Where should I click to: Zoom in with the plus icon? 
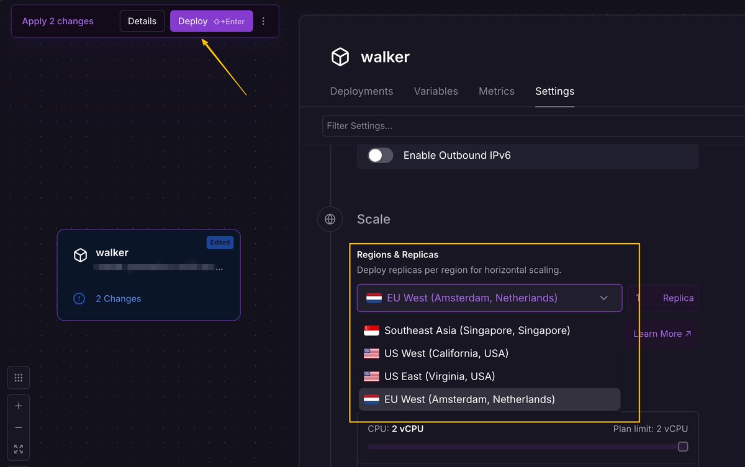coord(19,406)
